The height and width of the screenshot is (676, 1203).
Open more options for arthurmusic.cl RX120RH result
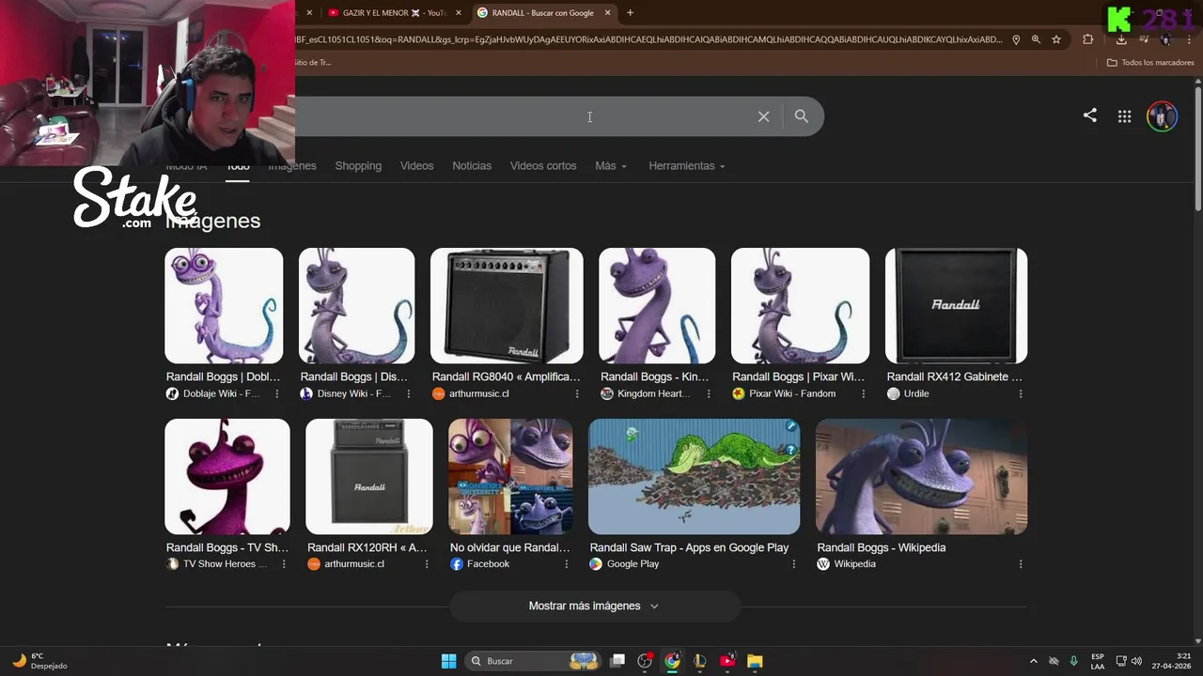click(x=427, y=564)
